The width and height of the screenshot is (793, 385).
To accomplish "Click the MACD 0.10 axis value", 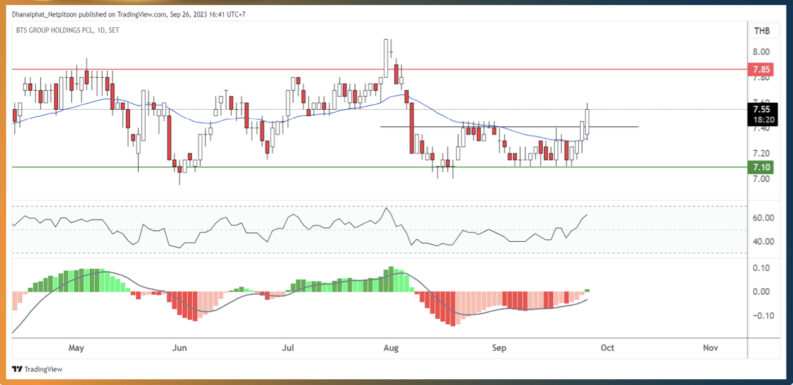I will 761,268.
